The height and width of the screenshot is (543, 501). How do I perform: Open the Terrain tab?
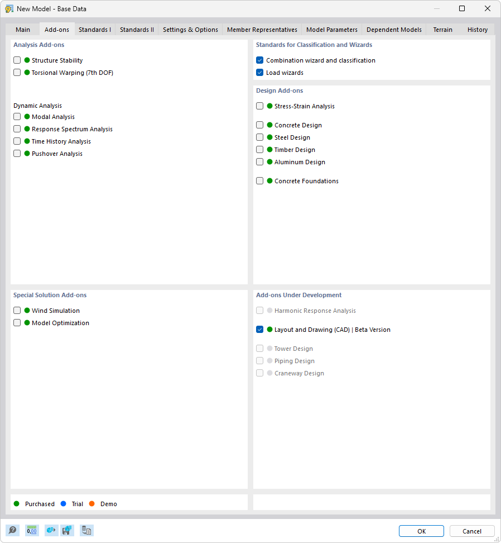(x=442, y=29)
